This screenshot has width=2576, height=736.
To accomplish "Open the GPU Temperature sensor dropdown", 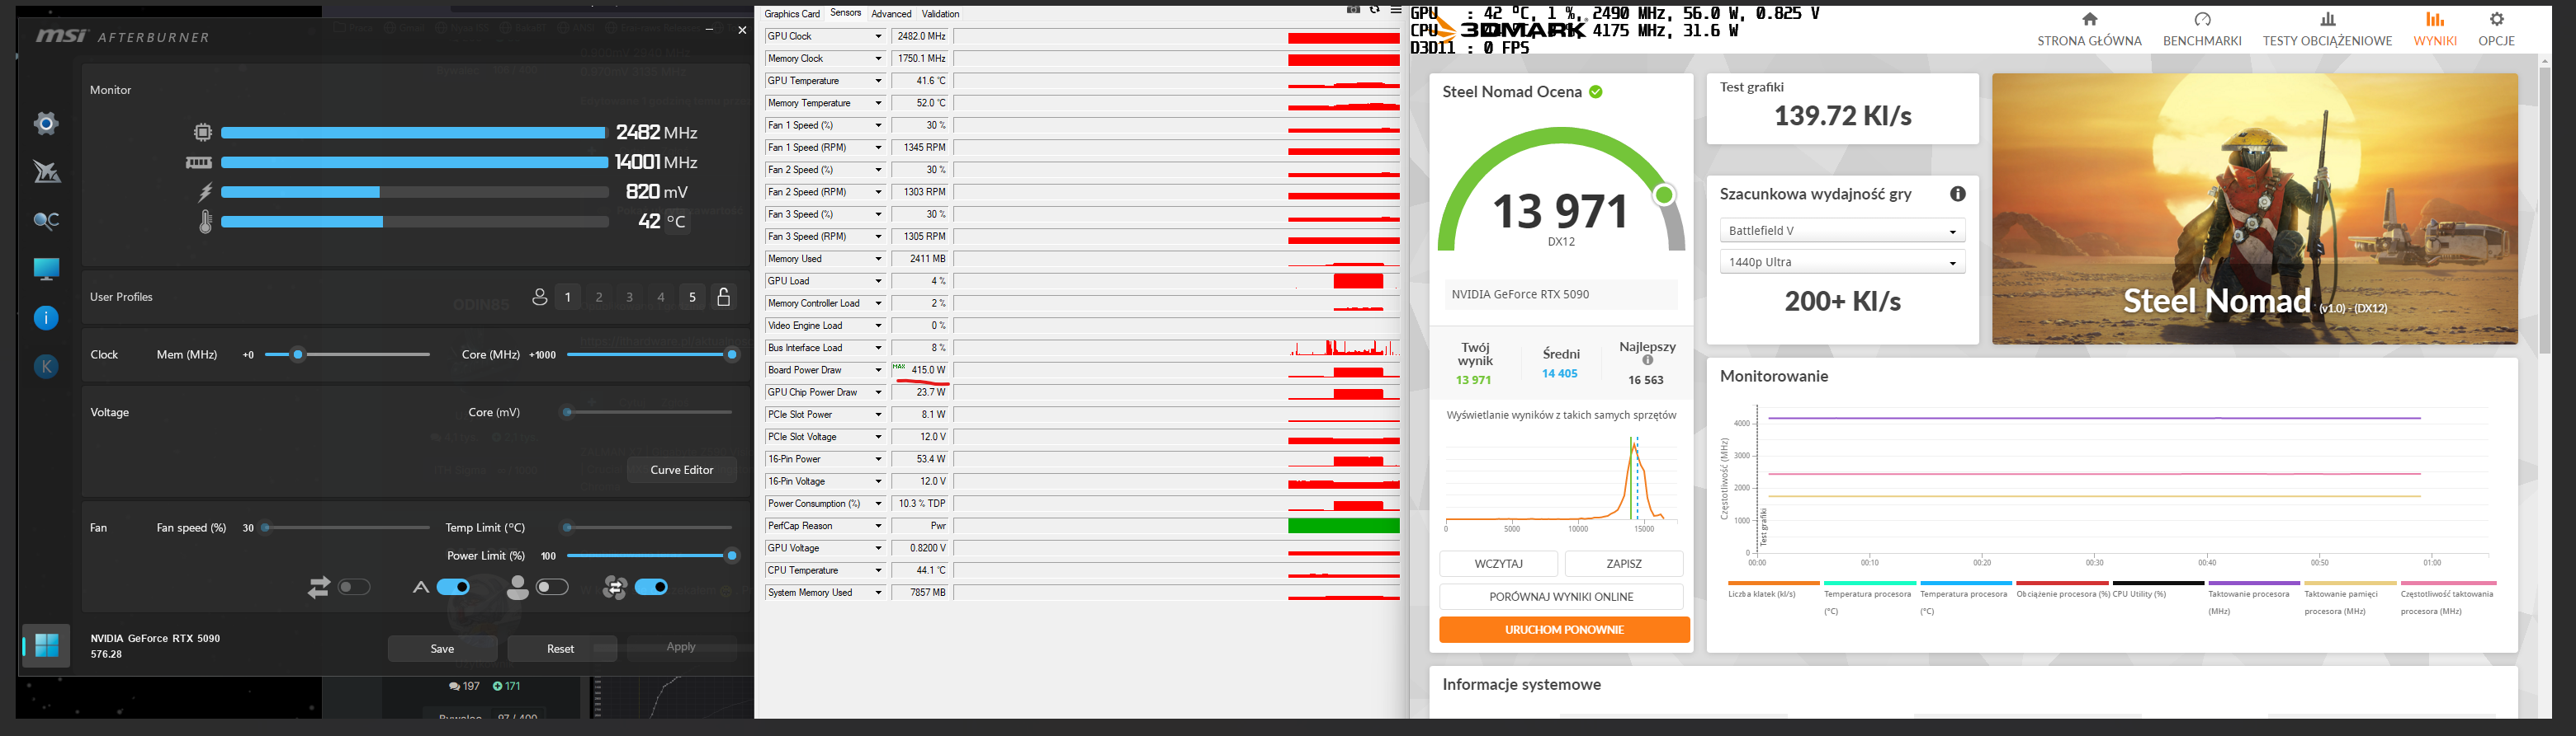I will [x=879, y=81].
